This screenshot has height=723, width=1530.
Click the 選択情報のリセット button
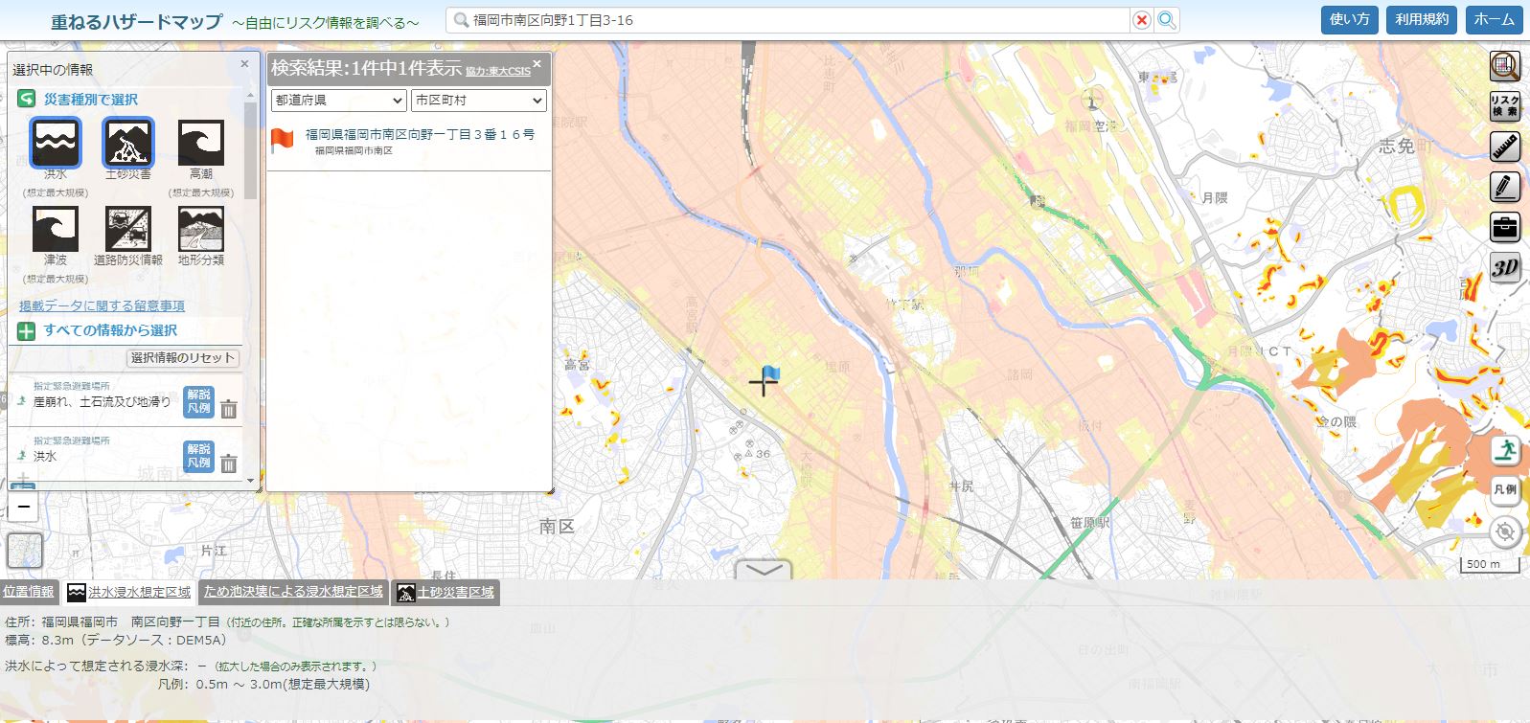tap(182, 358)
